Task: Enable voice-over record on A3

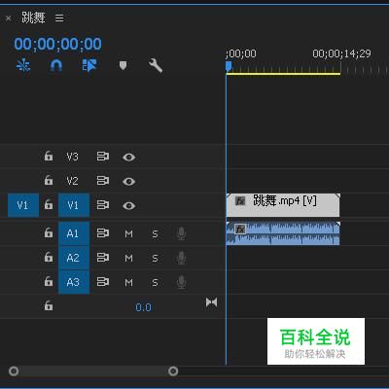Action: (181, 282)
